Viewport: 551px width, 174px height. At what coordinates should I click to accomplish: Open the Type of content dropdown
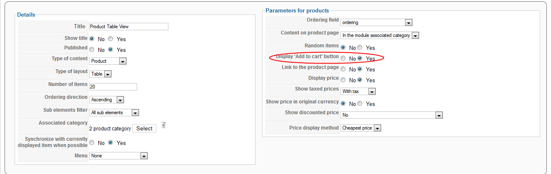pos(108,61)
